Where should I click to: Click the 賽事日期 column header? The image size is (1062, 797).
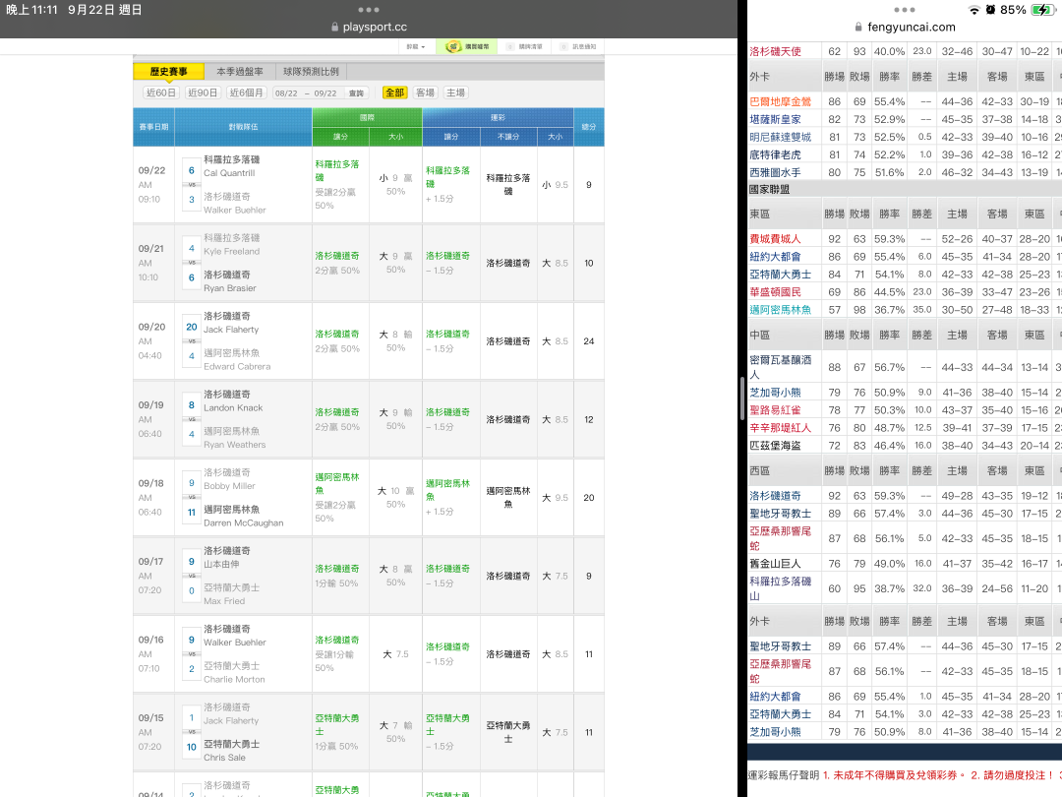(153, 127)
